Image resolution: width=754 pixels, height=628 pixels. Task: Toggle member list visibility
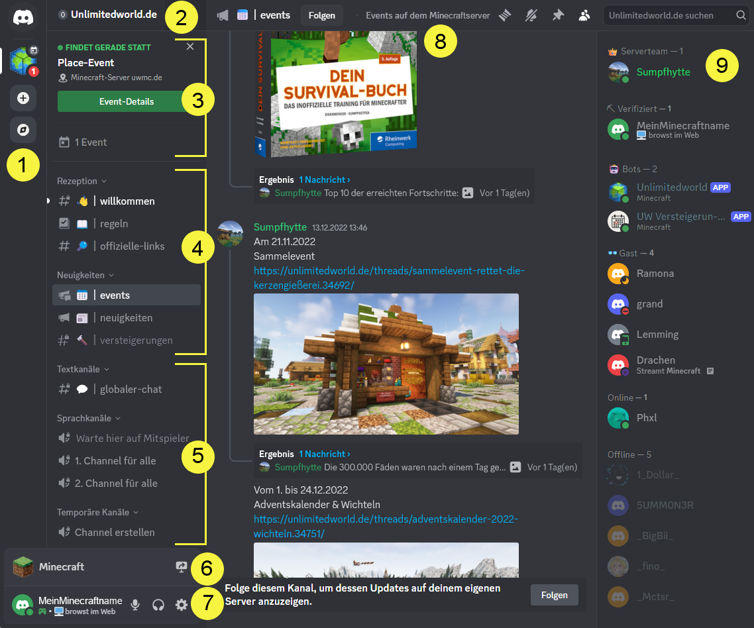click(584, 15)
